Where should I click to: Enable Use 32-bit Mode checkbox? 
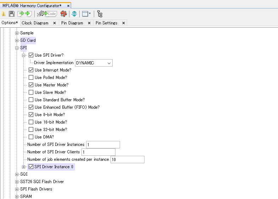31,130
